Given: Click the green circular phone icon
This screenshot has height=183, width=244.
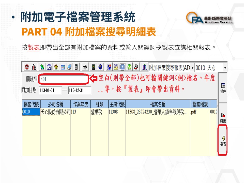Looking at the screenshot, I should [129, 67].
